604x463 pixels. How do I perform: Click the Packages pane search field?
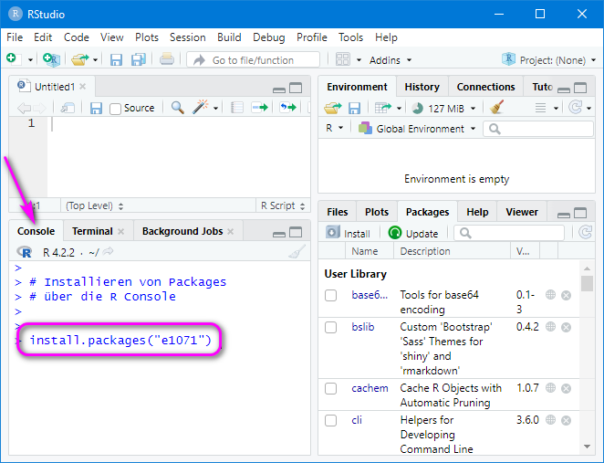(x=509, y=233)
